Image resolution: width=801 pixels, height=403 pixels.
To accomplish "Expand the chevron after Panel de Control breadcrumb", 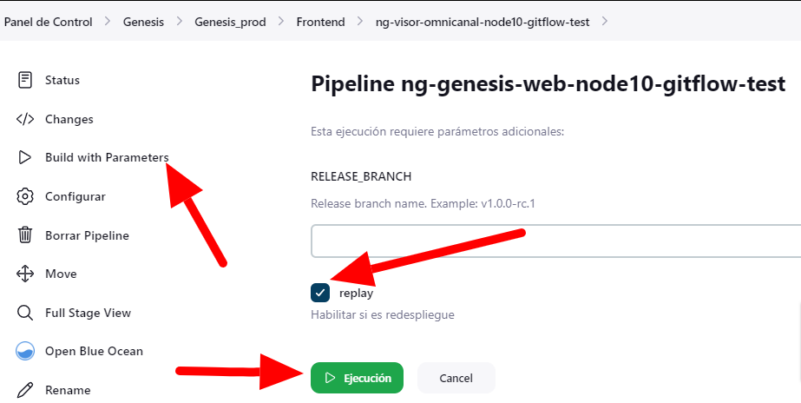I will pyautogui.click(x=108, y=22).
